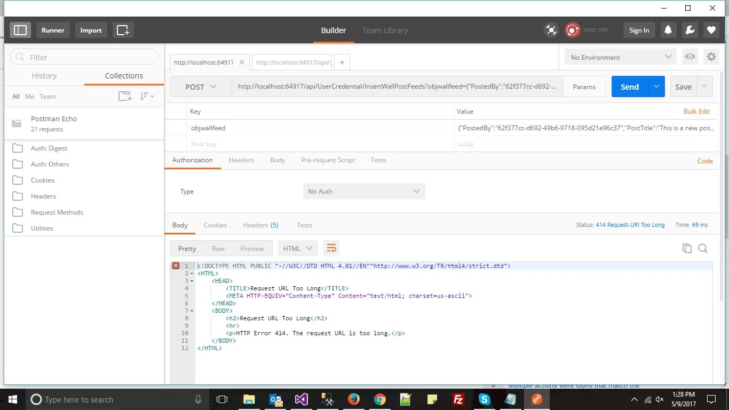This screenshot has width=729, height=410.
Task: Copy response body to clipboard
Action: click(x=687, y=248)
